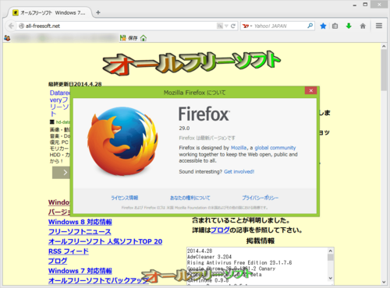Image resolution: width=390 pixels, height=288 pixels.
Task: Click the Windows 8 対応情報 link
Action: pos(80,222)
